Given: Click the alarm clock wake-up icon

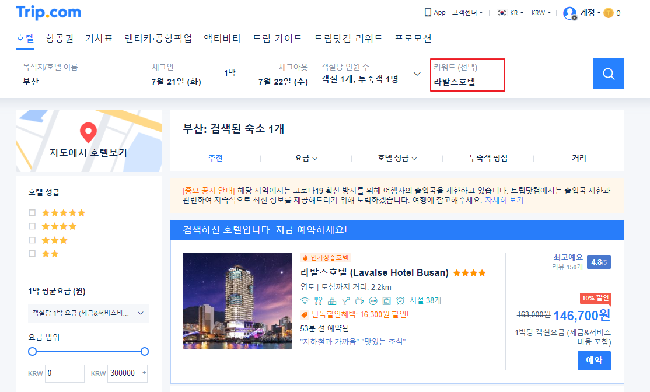Looking at the screenshot, I should [x=400, y=301].
